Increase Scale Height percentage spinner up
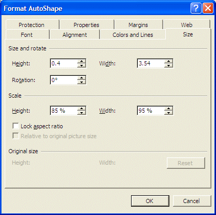The width and height of the screenshot is (216, 215). [81, 109]
